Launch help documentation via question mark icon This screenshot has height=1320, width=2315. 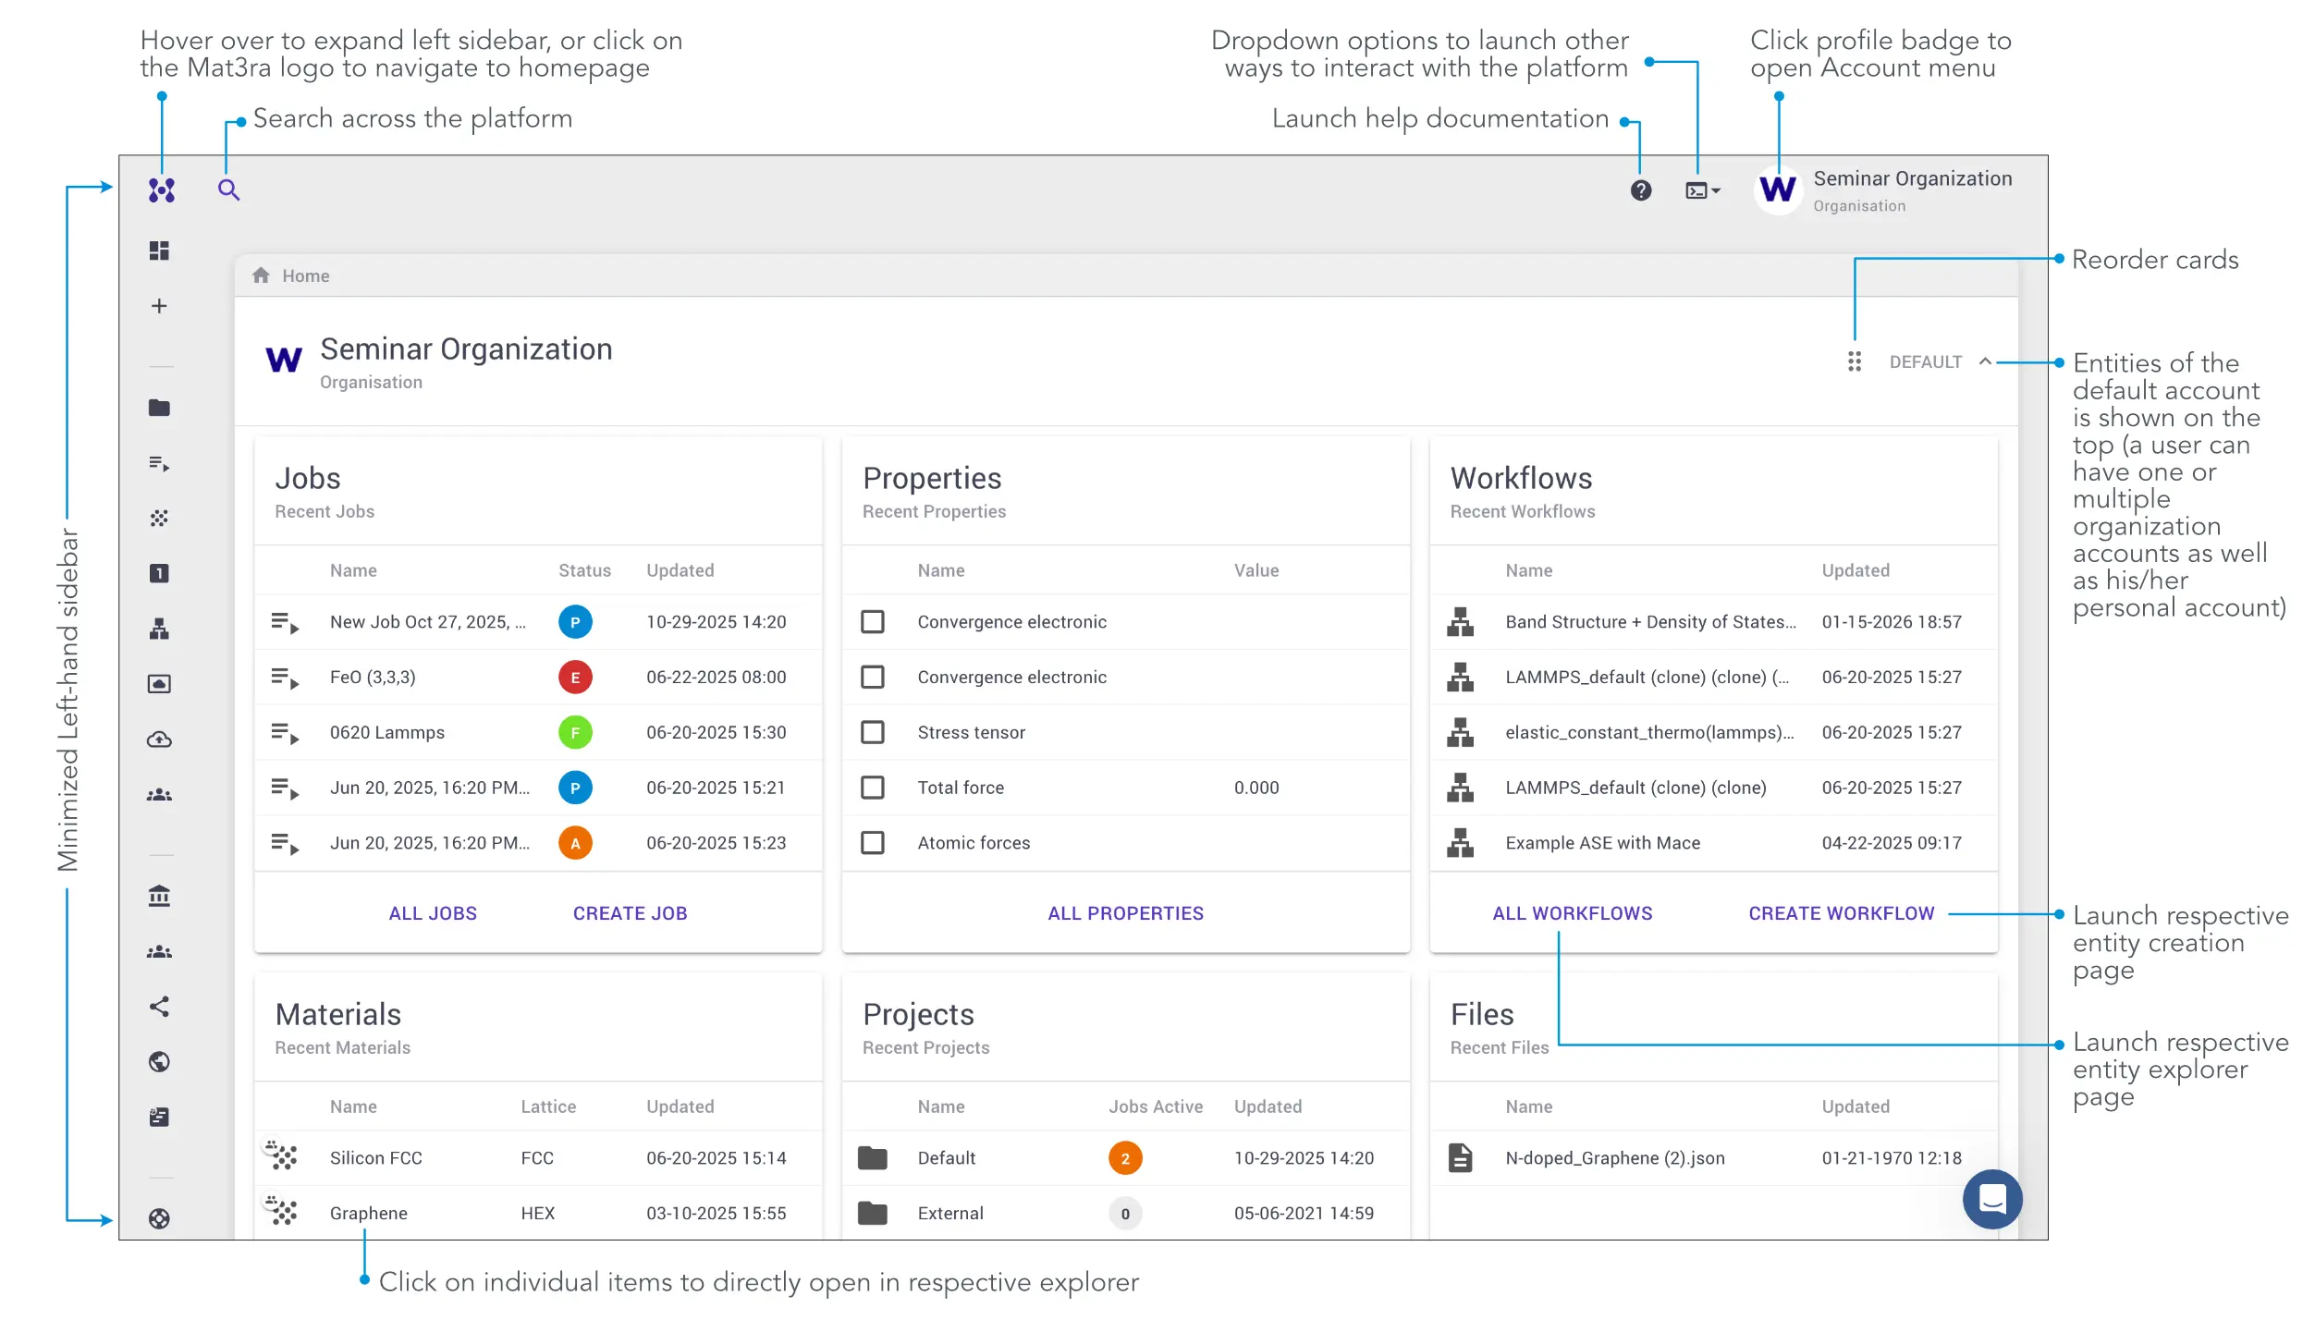pyautogui.click(x=1641, y=189)
